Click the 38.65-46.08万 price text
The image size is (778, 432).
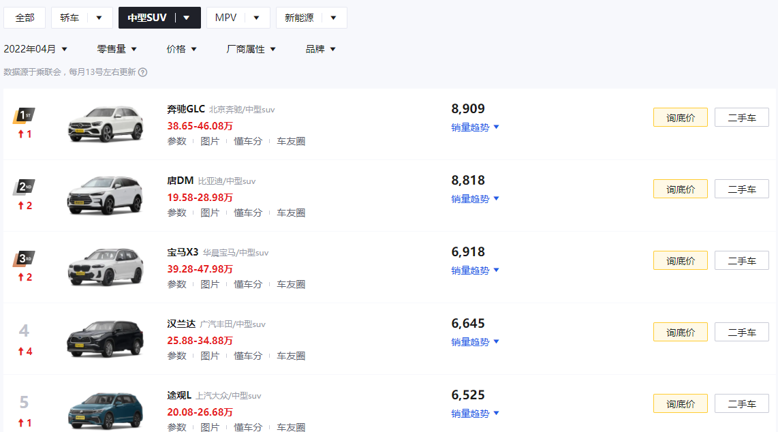[200, 126]
